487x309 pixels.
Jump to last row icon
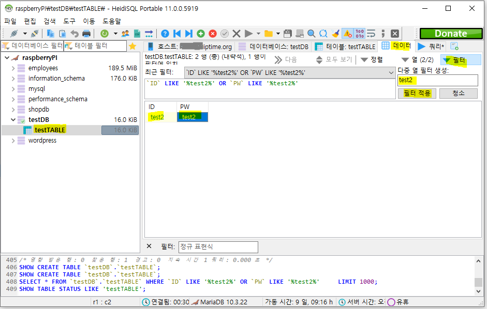coord(189,34)
